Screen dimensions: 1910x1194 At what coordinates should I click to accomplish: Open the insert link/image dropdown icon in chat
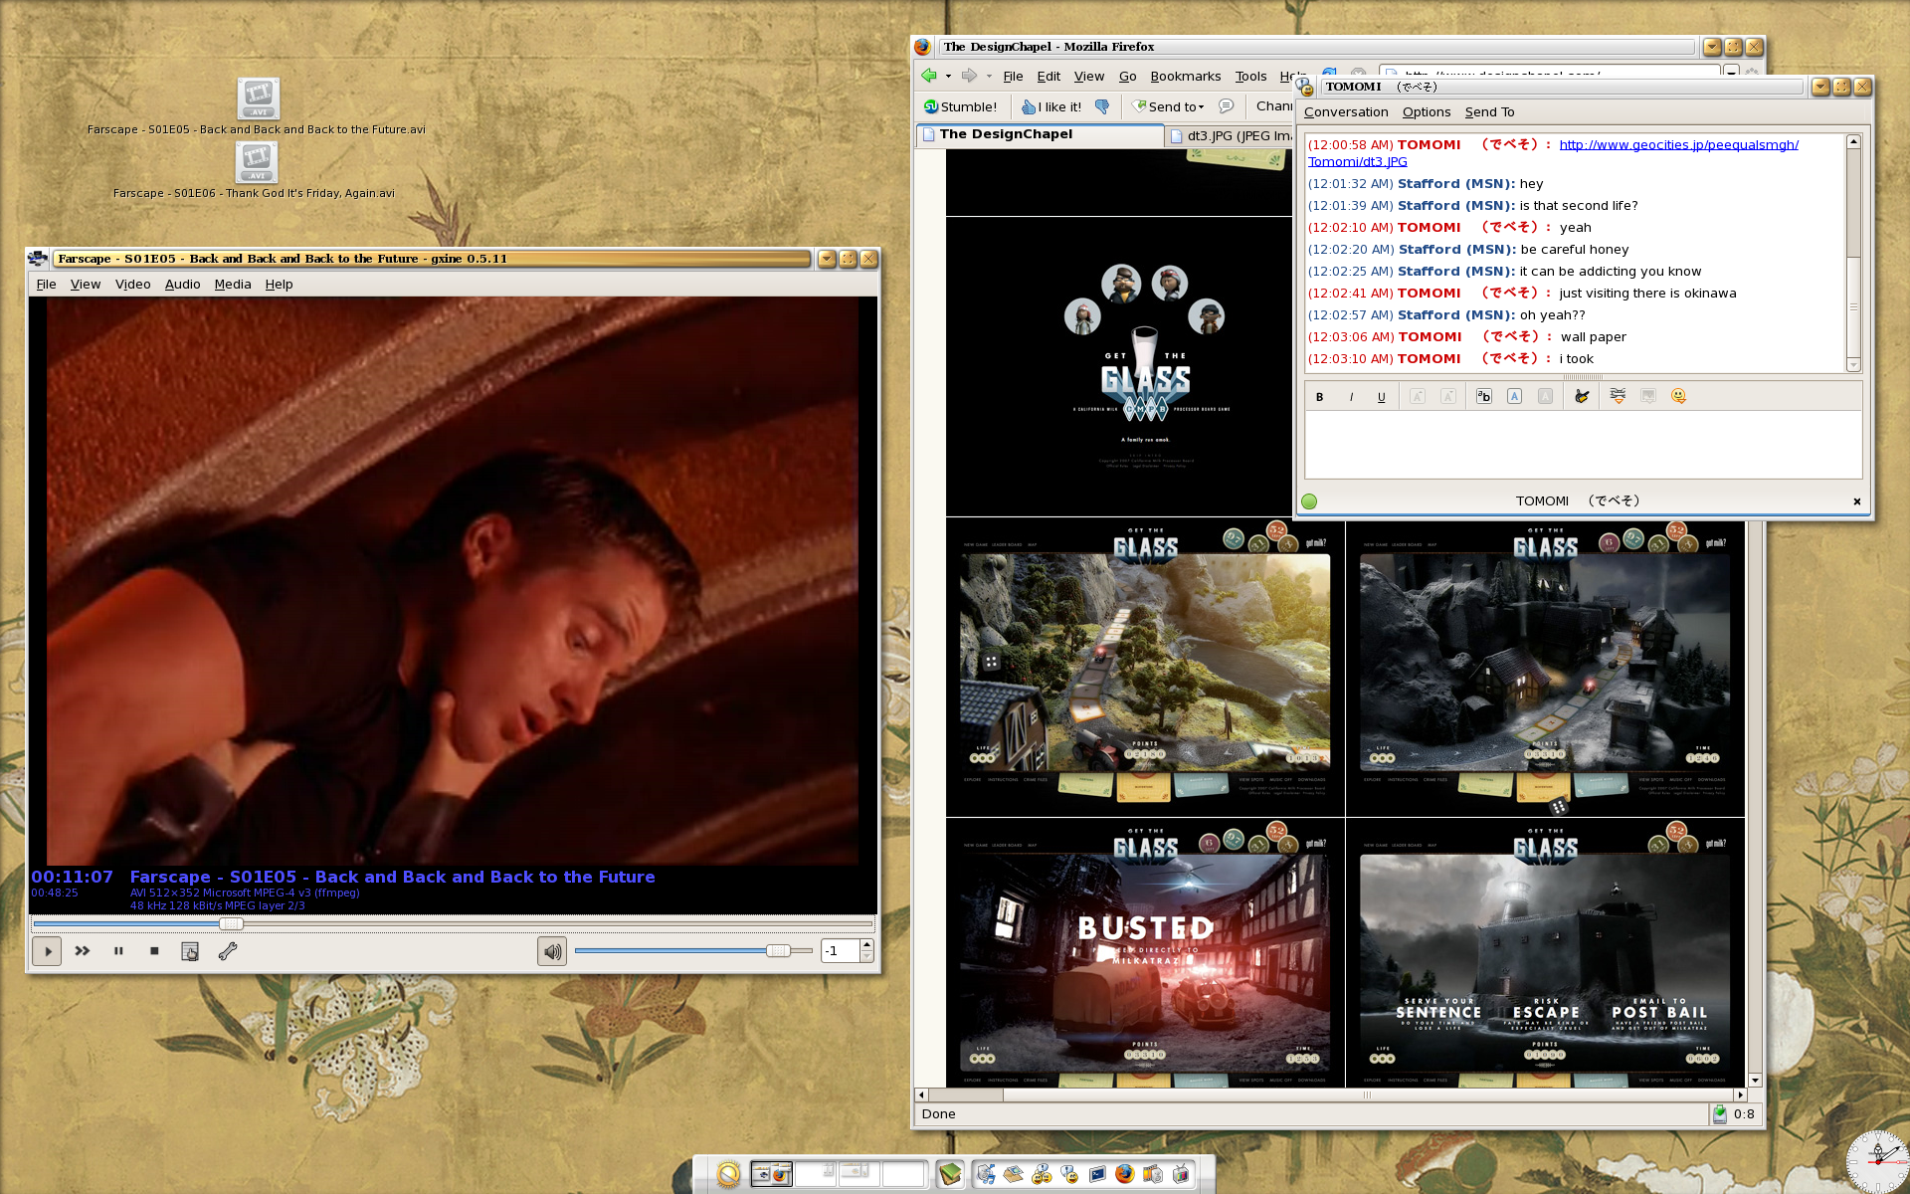coord(1618,396)
